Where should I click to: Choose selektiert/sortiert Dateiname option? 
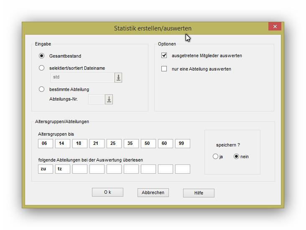coord(41,68)
